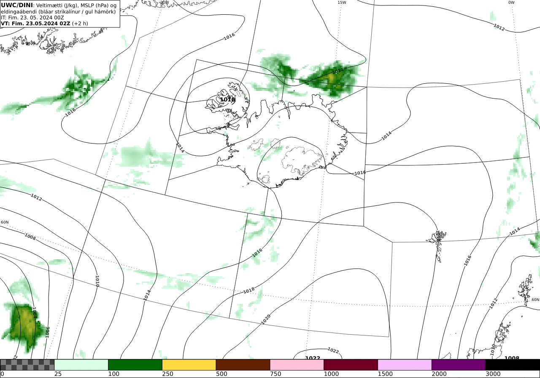Click the '1018' isobar label
This screenshot has height=378, width=540.
point(249,290)
